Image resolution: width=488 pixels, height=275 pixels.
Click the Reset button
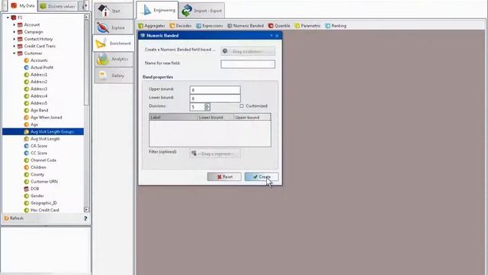tap(224, 176)
